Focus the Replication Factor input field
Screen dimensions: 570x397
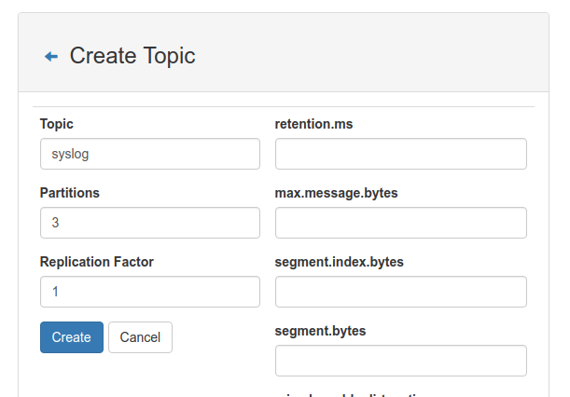tap(150, 292)
